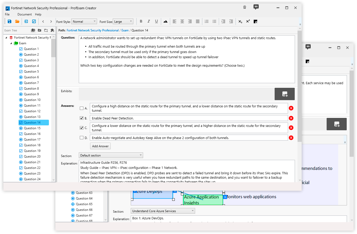Open the Default section dropdown

(111, 155)
